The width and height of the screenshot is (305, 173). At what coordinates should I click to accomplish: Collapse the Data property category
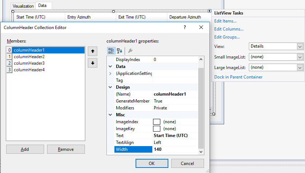(x=110, y=67)
